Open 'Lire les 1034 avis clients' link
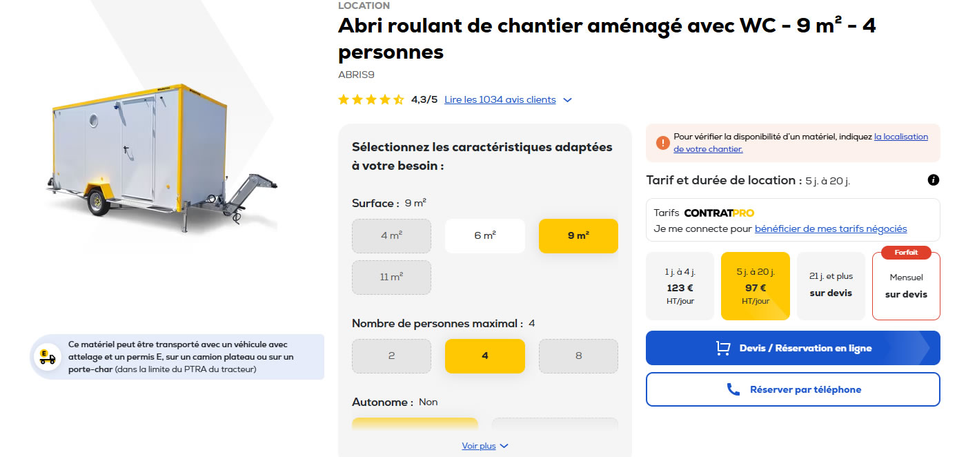This screenshot has height=457, width=966. (500, 100)
